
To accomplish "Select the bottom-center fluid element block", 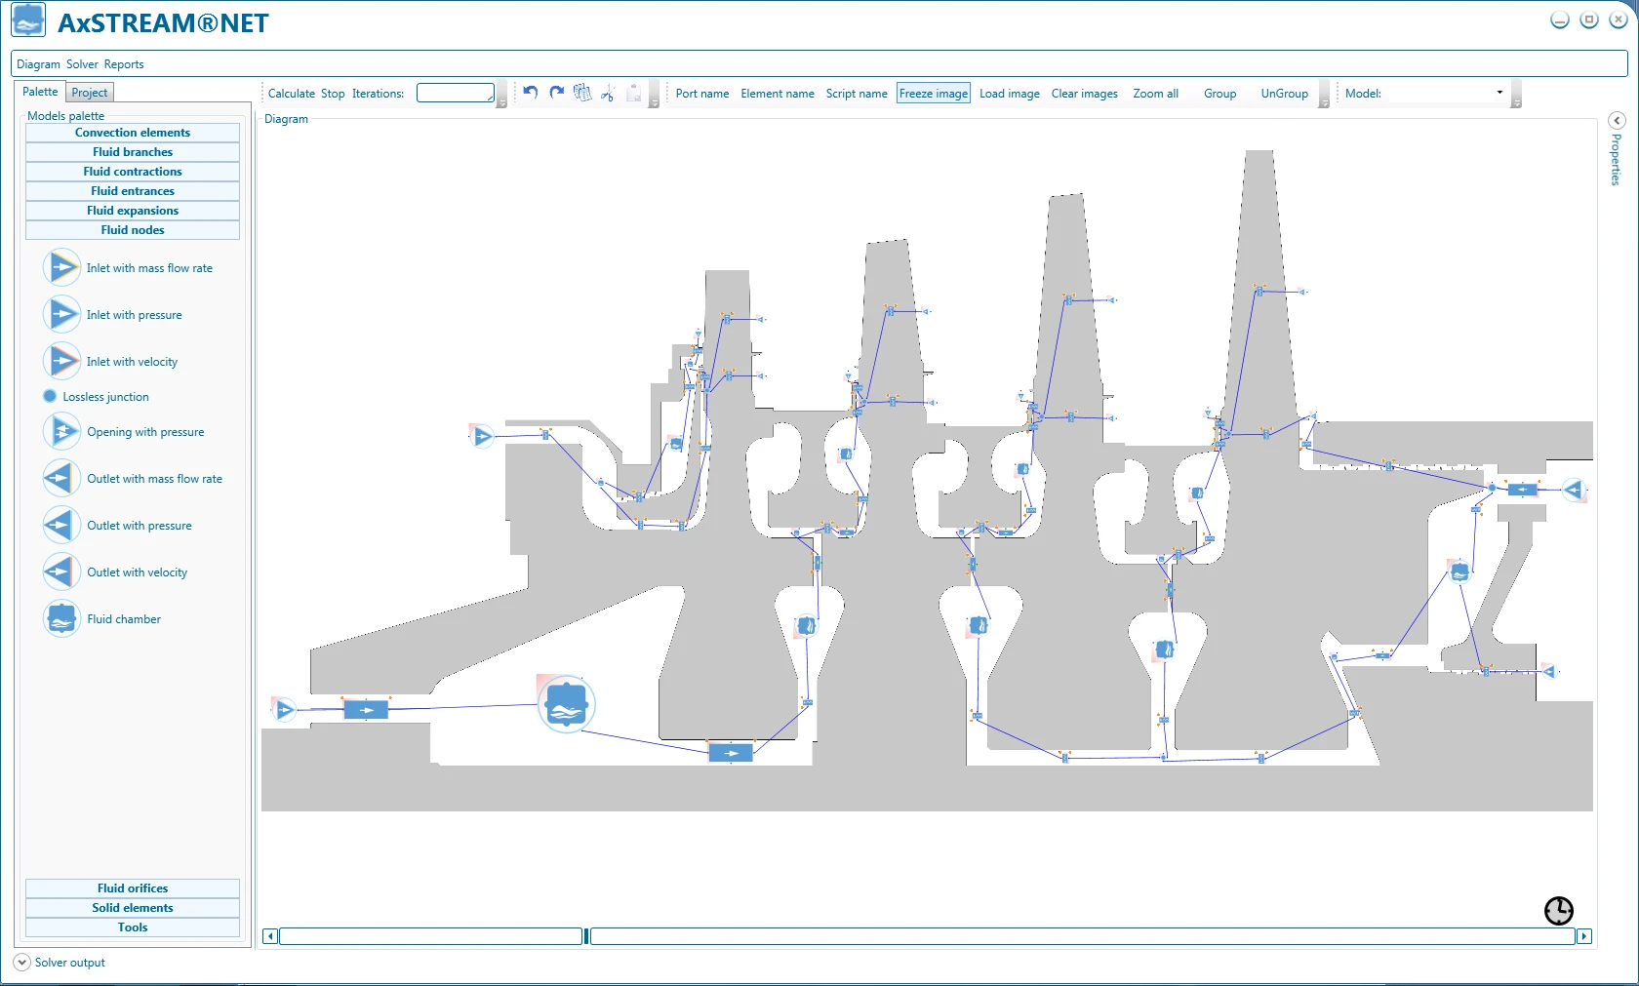I will coord(731,752).
